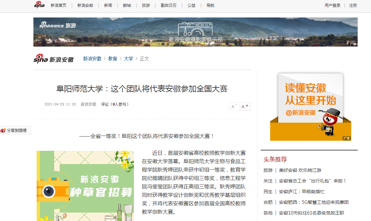371x221 pixels.
Task: Click the Sina logo in top navigation
Action: 39,5
